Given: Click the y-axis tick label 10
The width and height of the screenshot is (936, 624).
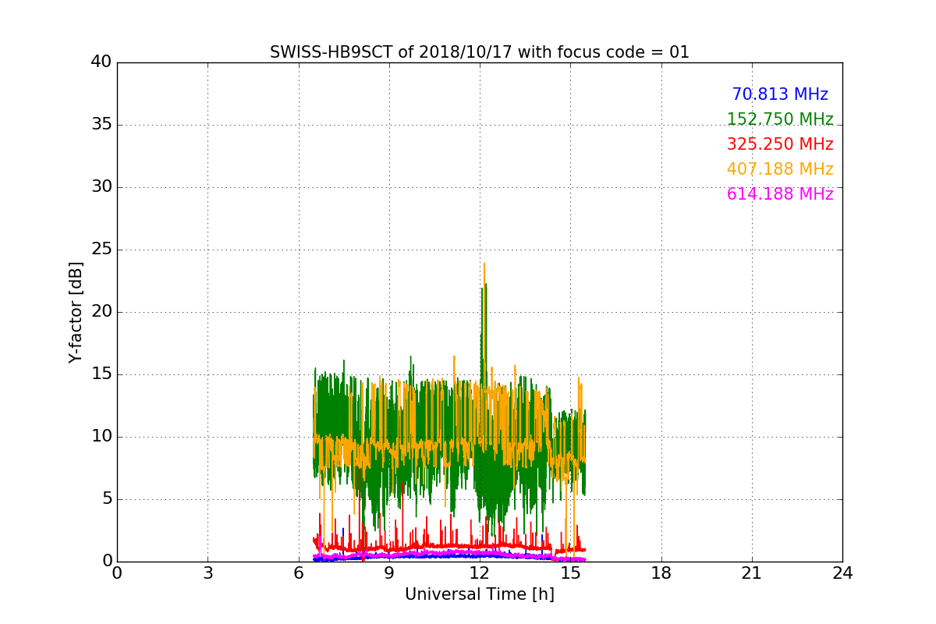Looking at the screenshot, I should point(101,437).
